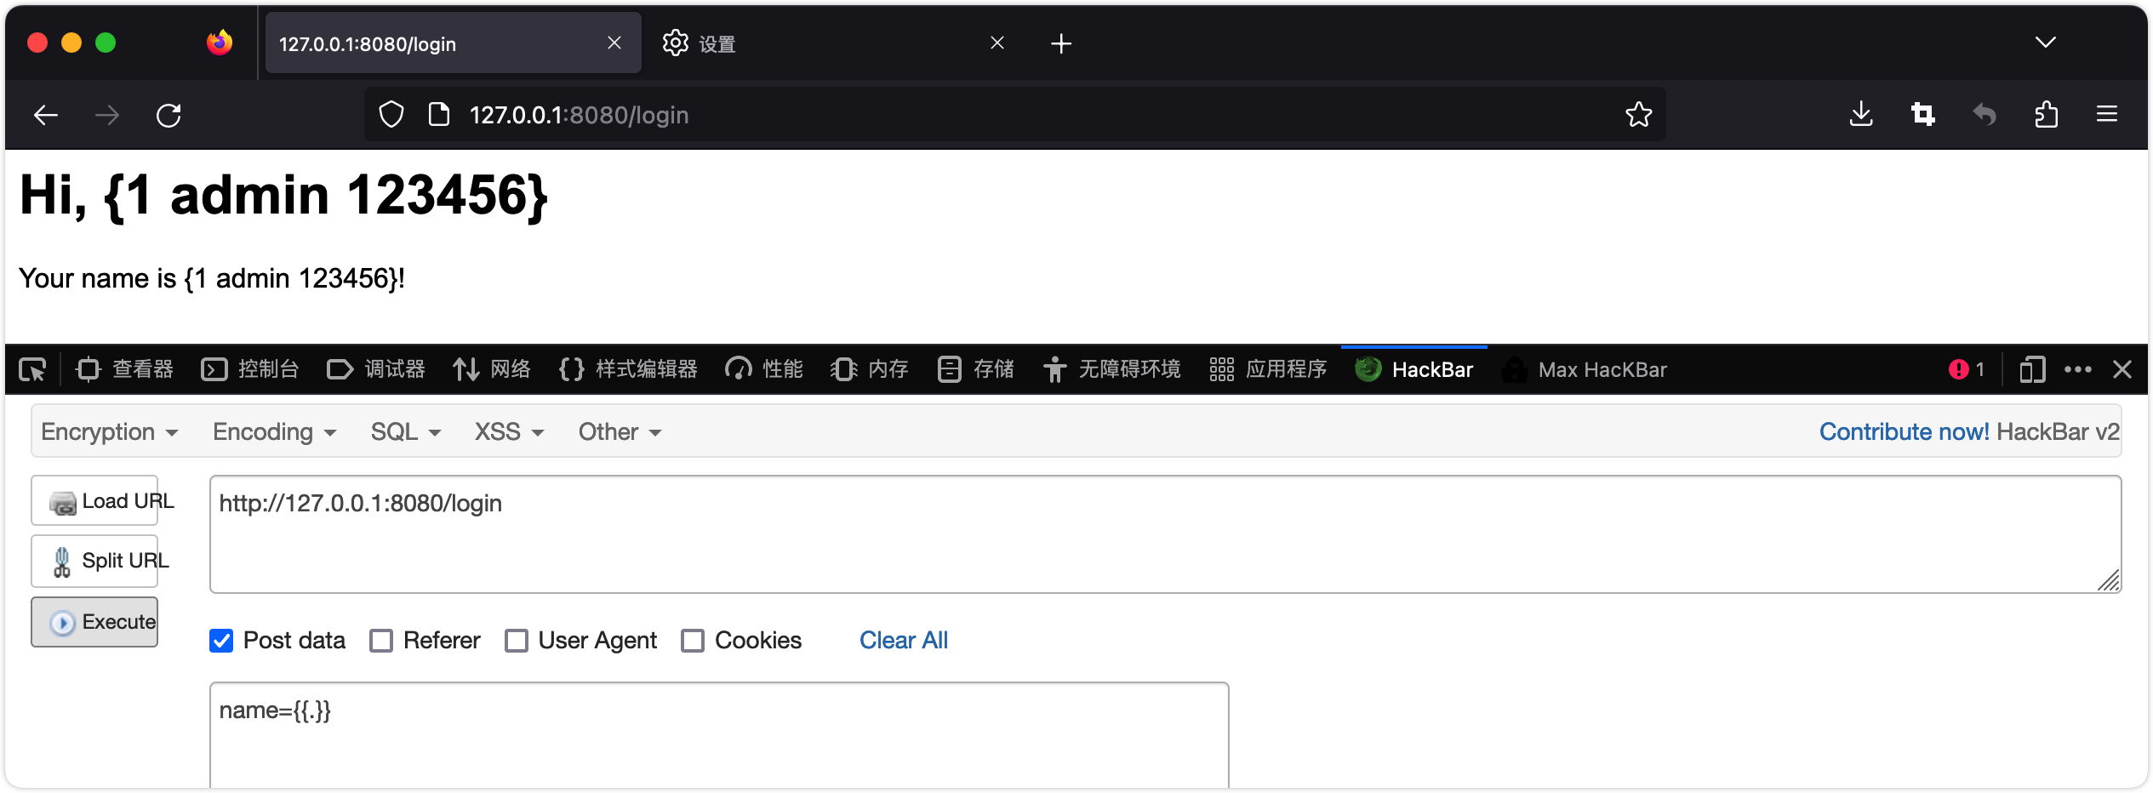Activate the element picker in devtools
The width and height of the screenshot is (2153, 793).
pos(32,369)
